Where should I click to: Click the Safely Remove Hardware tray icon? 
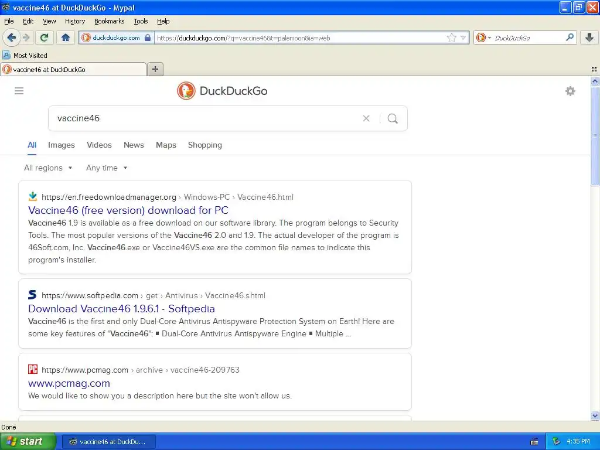[556, 442]
